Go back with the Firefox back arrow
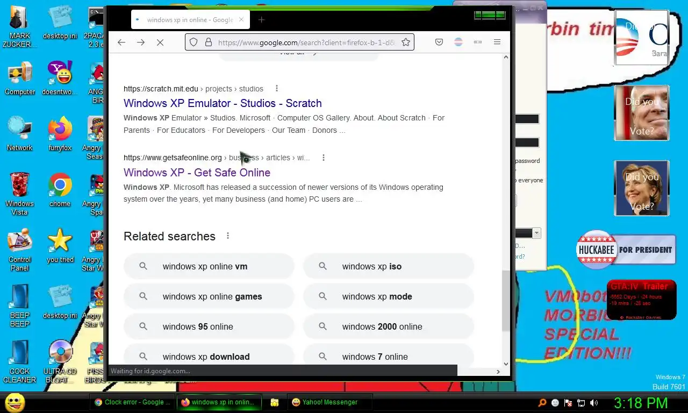The height and width of the screenshot is (413, 688). tap(121, 42)
